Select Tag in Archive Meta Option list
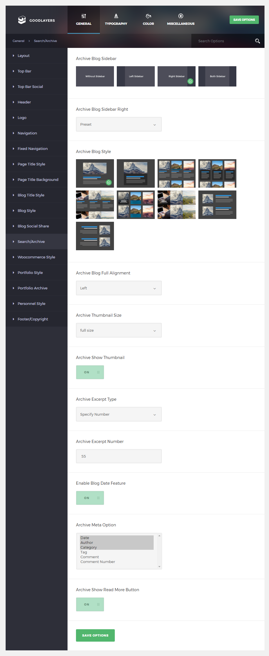269x656 pixels. point(116,552)
